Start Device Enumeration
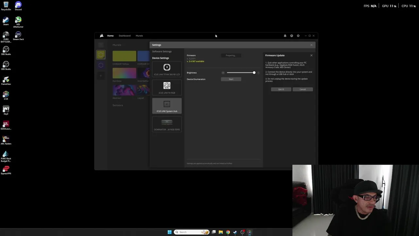The height and width of the screenshot is (236, 419). (231, 79)
